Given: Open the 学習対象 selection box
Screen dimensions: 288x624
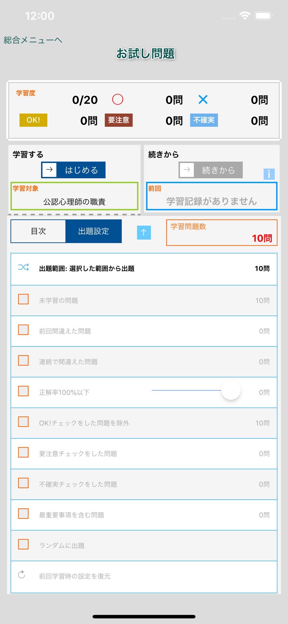Looking at the screenshot, I should tap(74, 196).
